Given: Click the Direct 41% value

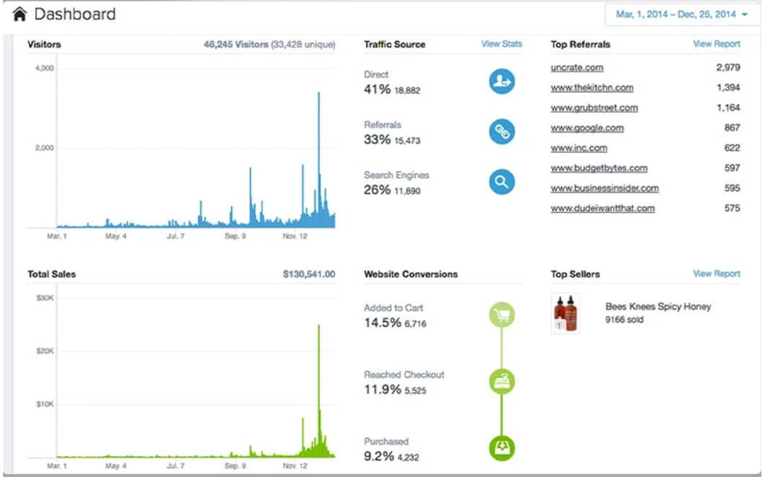Looking at the screenshot, I should [377, 89].
